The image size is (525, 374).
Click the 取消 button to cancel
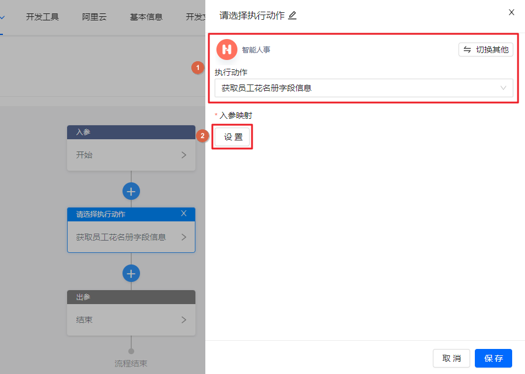point(451,358)
